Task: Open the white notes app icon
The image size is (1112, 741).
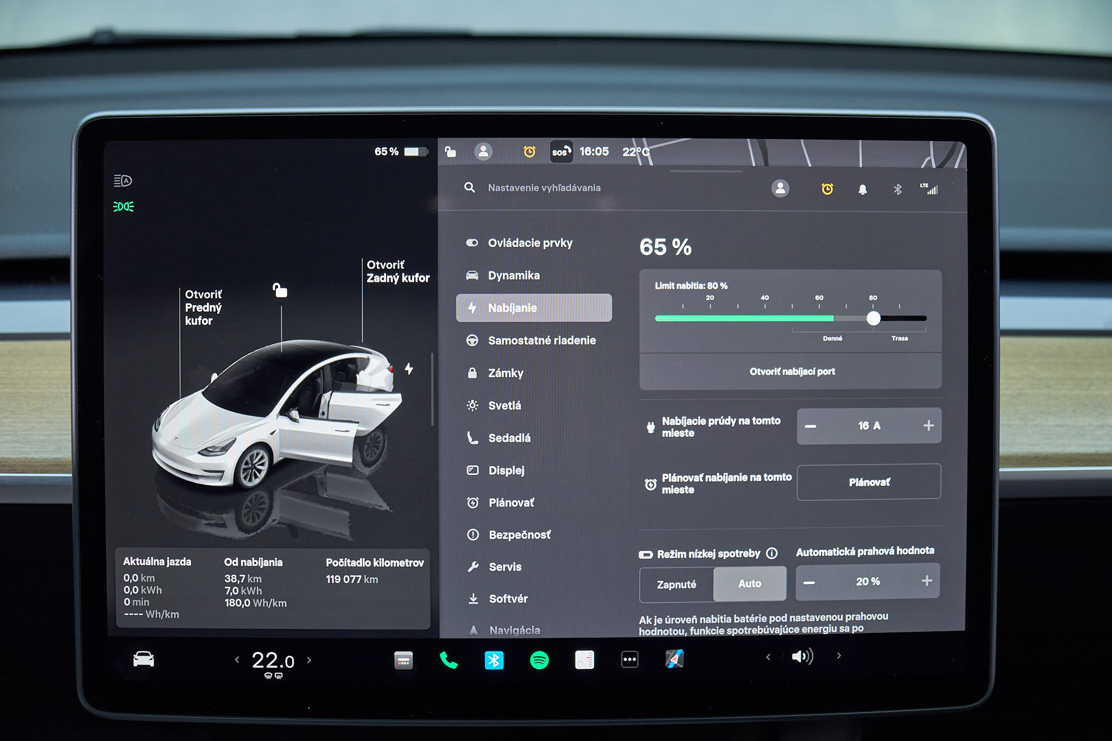Action: tap(584, 660)
